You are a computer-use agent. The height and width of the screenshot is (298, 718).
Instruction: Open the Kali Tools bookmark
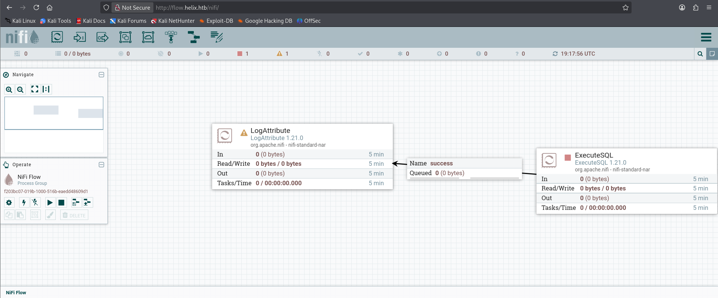tap(55, 21)
